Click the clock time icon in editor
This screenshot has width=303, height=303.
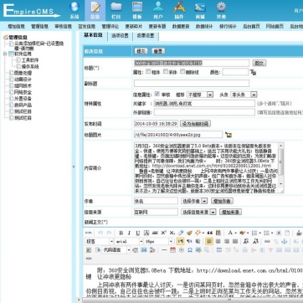[182, 250]
